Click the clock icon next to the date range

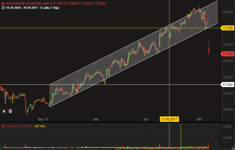[x=3, y=8]
